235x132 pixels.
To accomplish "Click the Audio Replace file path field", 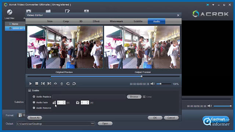I will [x=89, y=97].
